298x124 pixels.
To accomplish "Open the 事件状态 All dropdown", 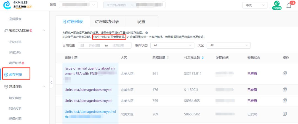I will point(173,45).
